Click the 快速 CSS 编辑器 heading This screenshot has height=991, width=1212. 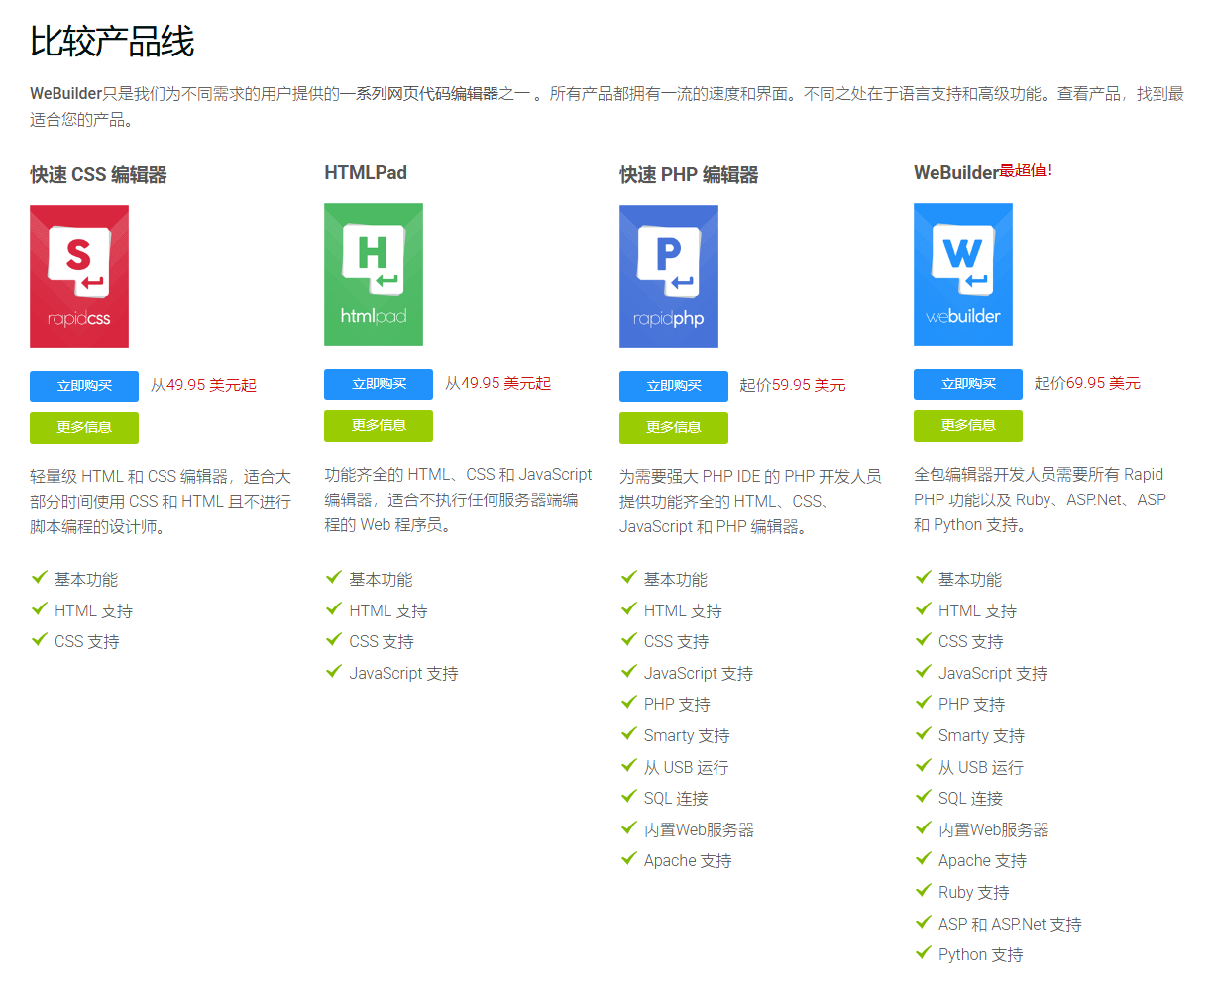pyautogui.click(x=98, y=175)
